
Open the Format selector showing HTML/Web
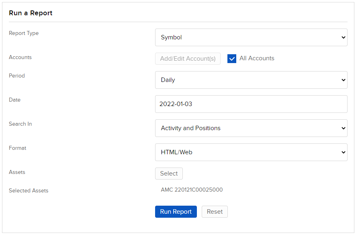click(251, 152)
